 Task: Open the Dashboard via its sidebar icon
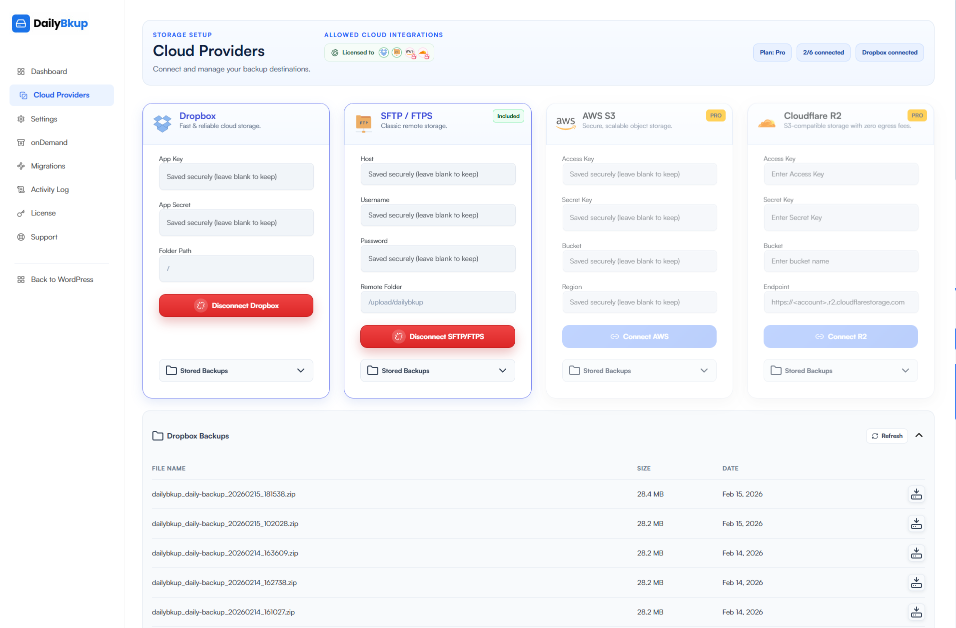click(x=21, y=71)
